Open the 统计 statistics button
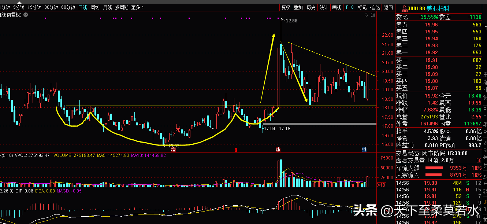Viewport: 487px width, 224px height. point(324,7)
